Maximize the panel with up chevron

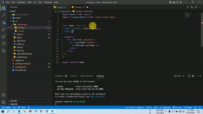click(x=197, y=76)
